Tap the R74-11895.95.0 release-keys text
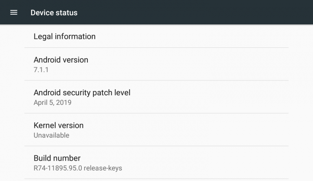 (78, 168)
